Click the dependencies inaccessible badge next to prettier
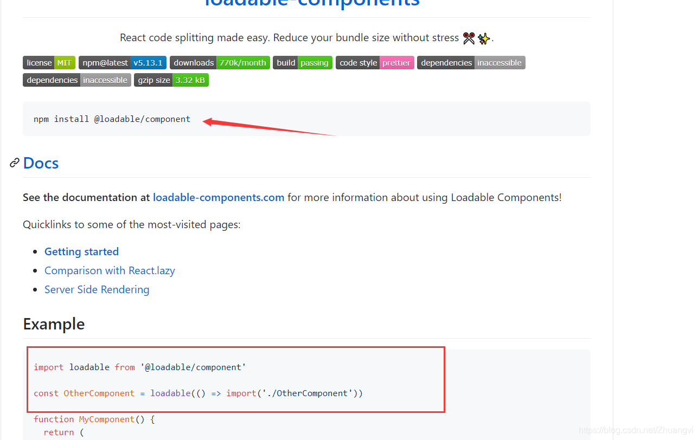698x440 pixels. click(x=471, y=63)
